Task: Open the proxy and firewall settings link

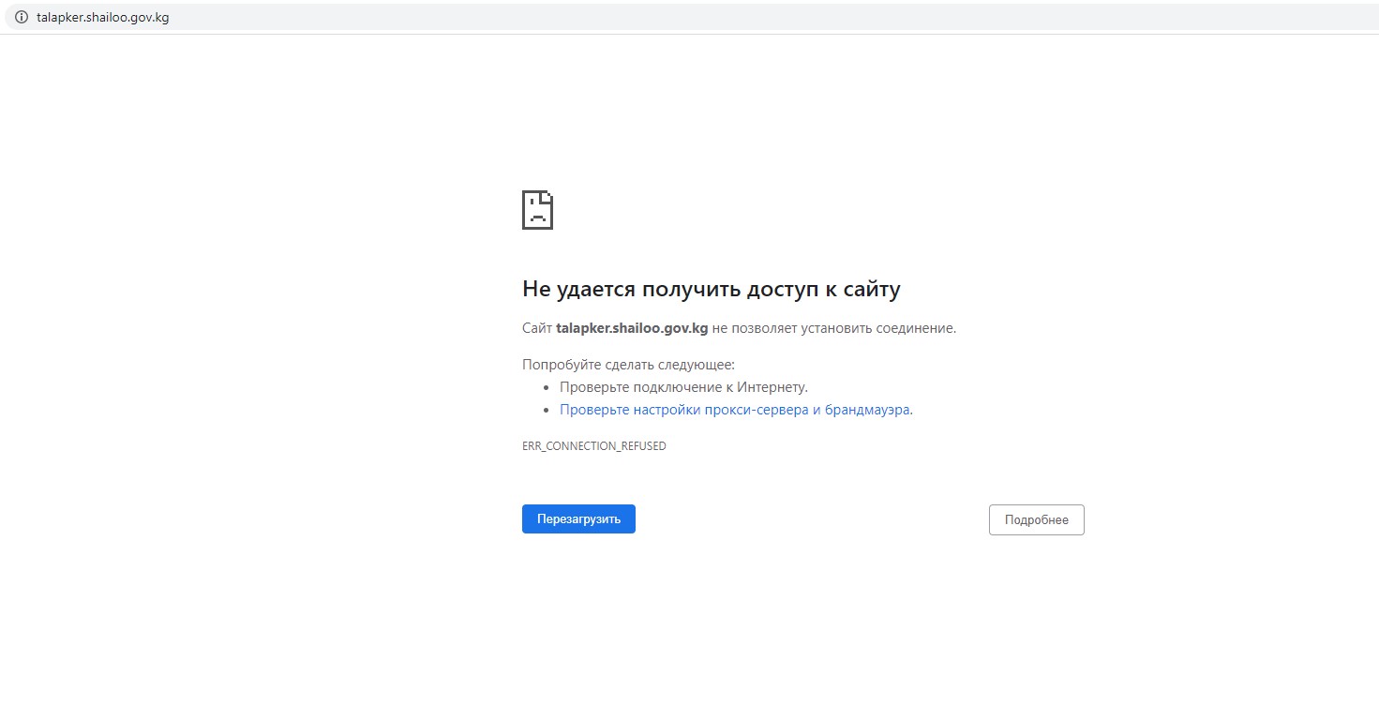Action: click(x=734, y=410)
